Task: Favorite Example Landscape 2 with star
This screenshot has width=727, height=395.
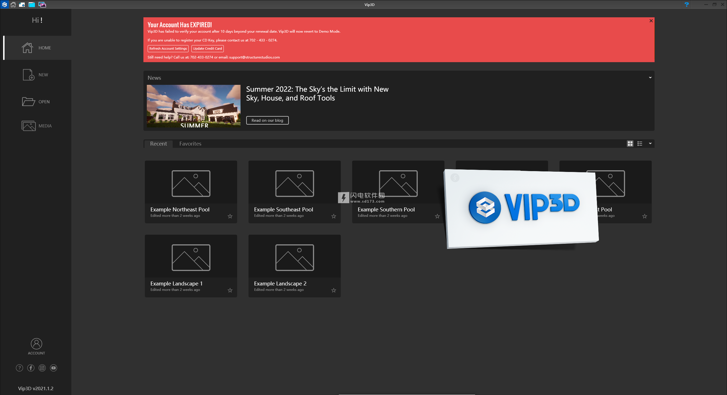Action: [x=334, y=290]
